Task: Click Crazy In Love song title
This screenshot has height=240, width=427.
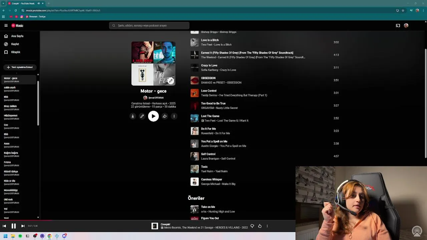Action: pyautogui.click(x=209, y=65)
